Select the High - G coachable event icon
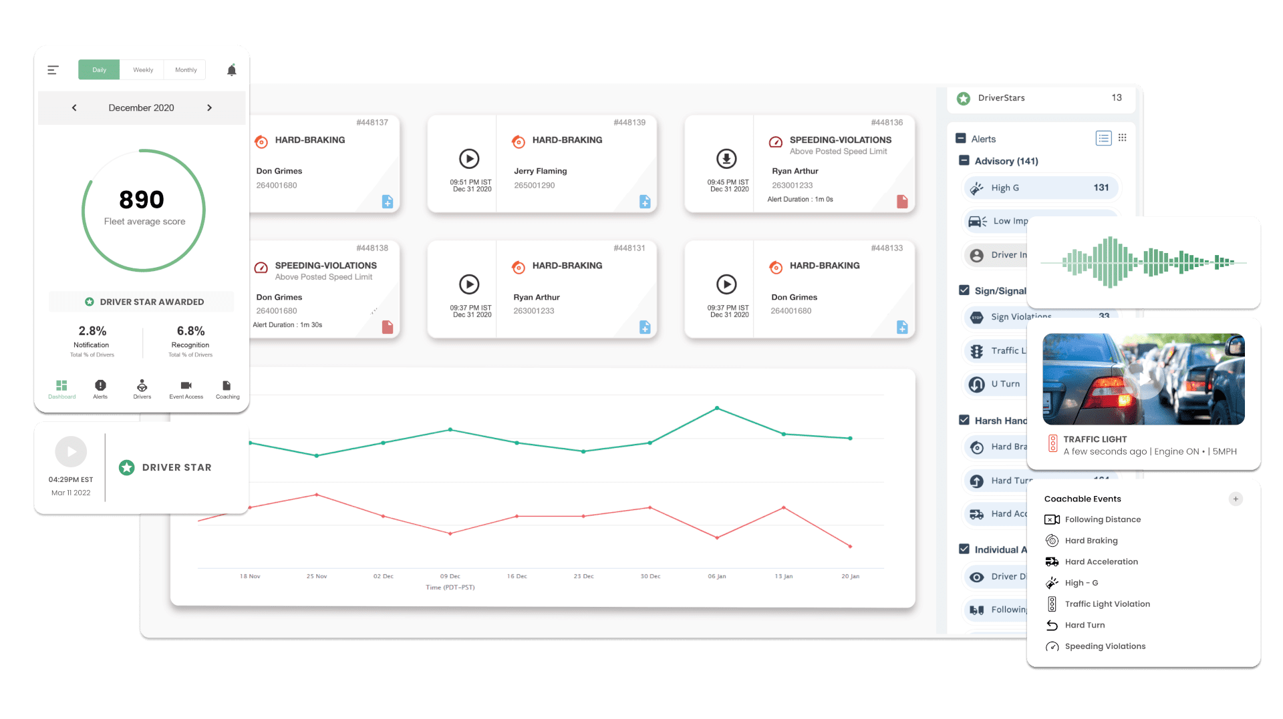Viewport: 1283px width, 719px height. 1051,582
